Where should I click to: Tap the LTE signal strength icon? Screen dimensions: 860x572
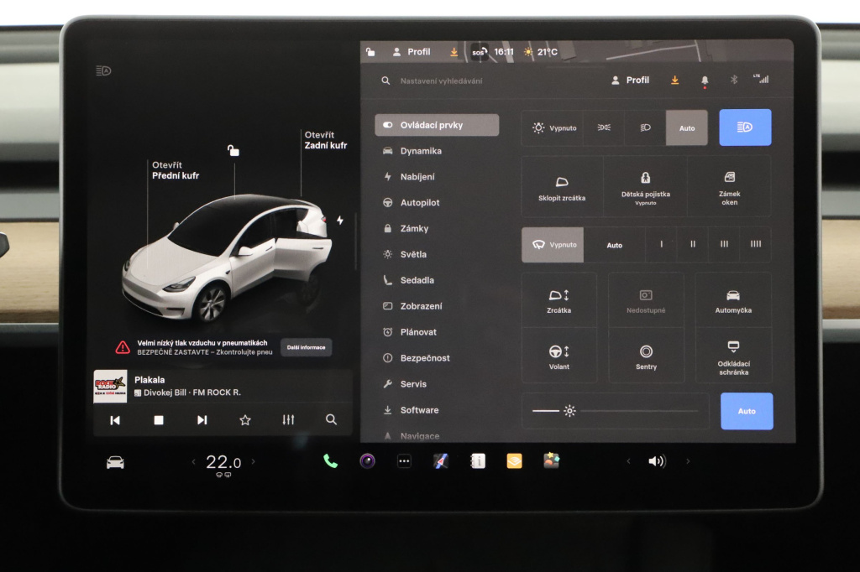(761, 79)
